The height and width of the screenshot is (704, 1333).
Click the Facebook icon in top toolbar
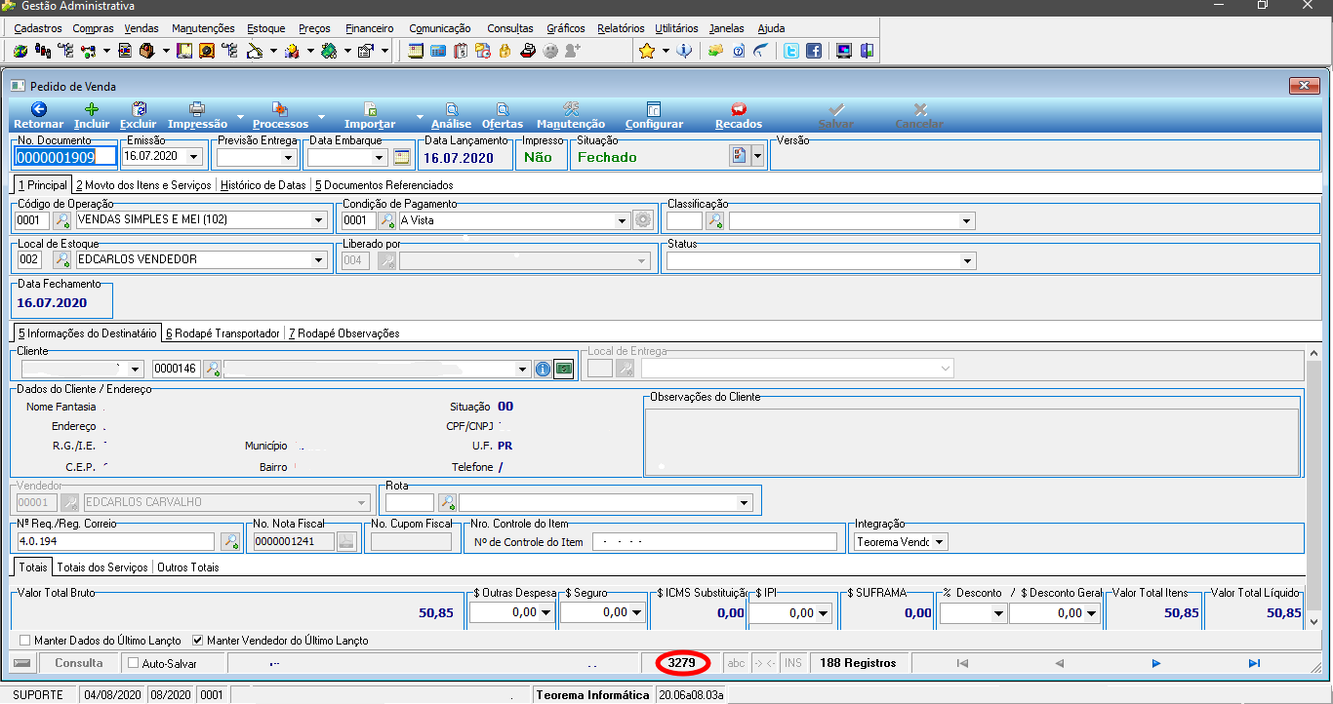tap(813, 51)
